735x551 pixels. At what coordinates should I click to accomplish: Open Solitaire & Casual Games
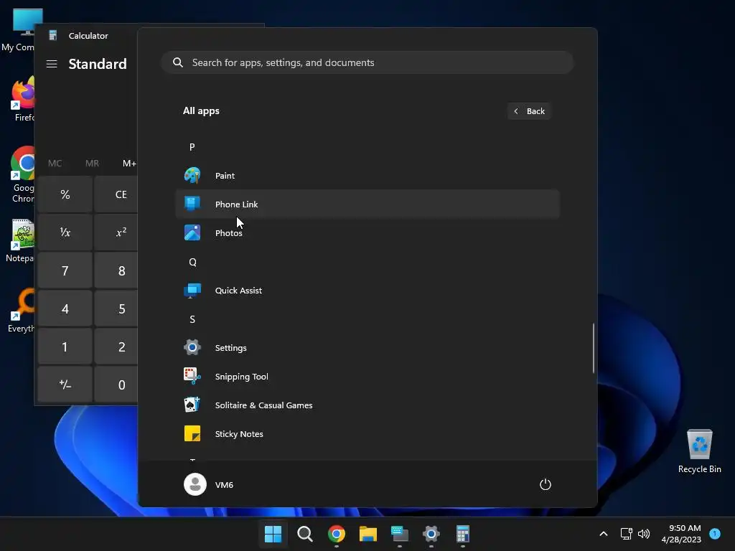pos(367,405)
